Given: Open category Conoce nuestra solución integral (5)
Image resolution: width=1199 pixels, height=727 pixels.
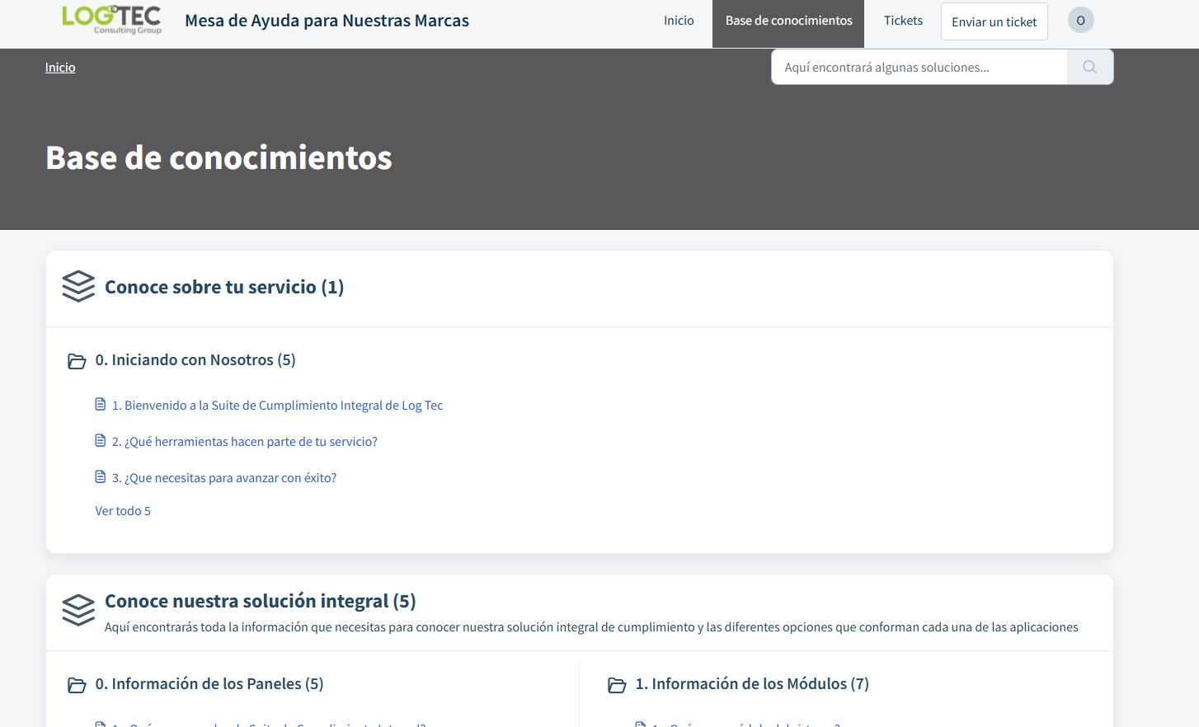Looking at the screenshot, I should pyautogui.click(x=261, y=601).
